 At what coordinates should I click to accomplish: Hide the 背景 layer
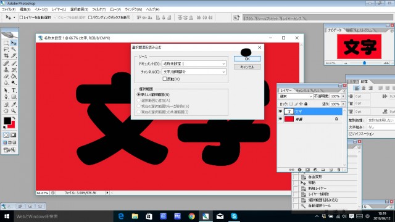point(280,119)
